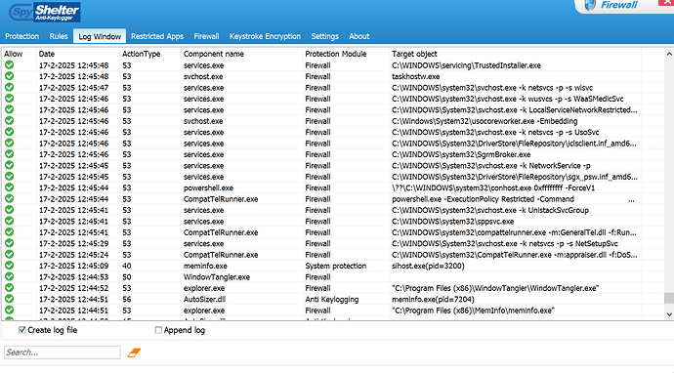
Task: Open Keystroke Encryption tab
Action: point(265,36)
